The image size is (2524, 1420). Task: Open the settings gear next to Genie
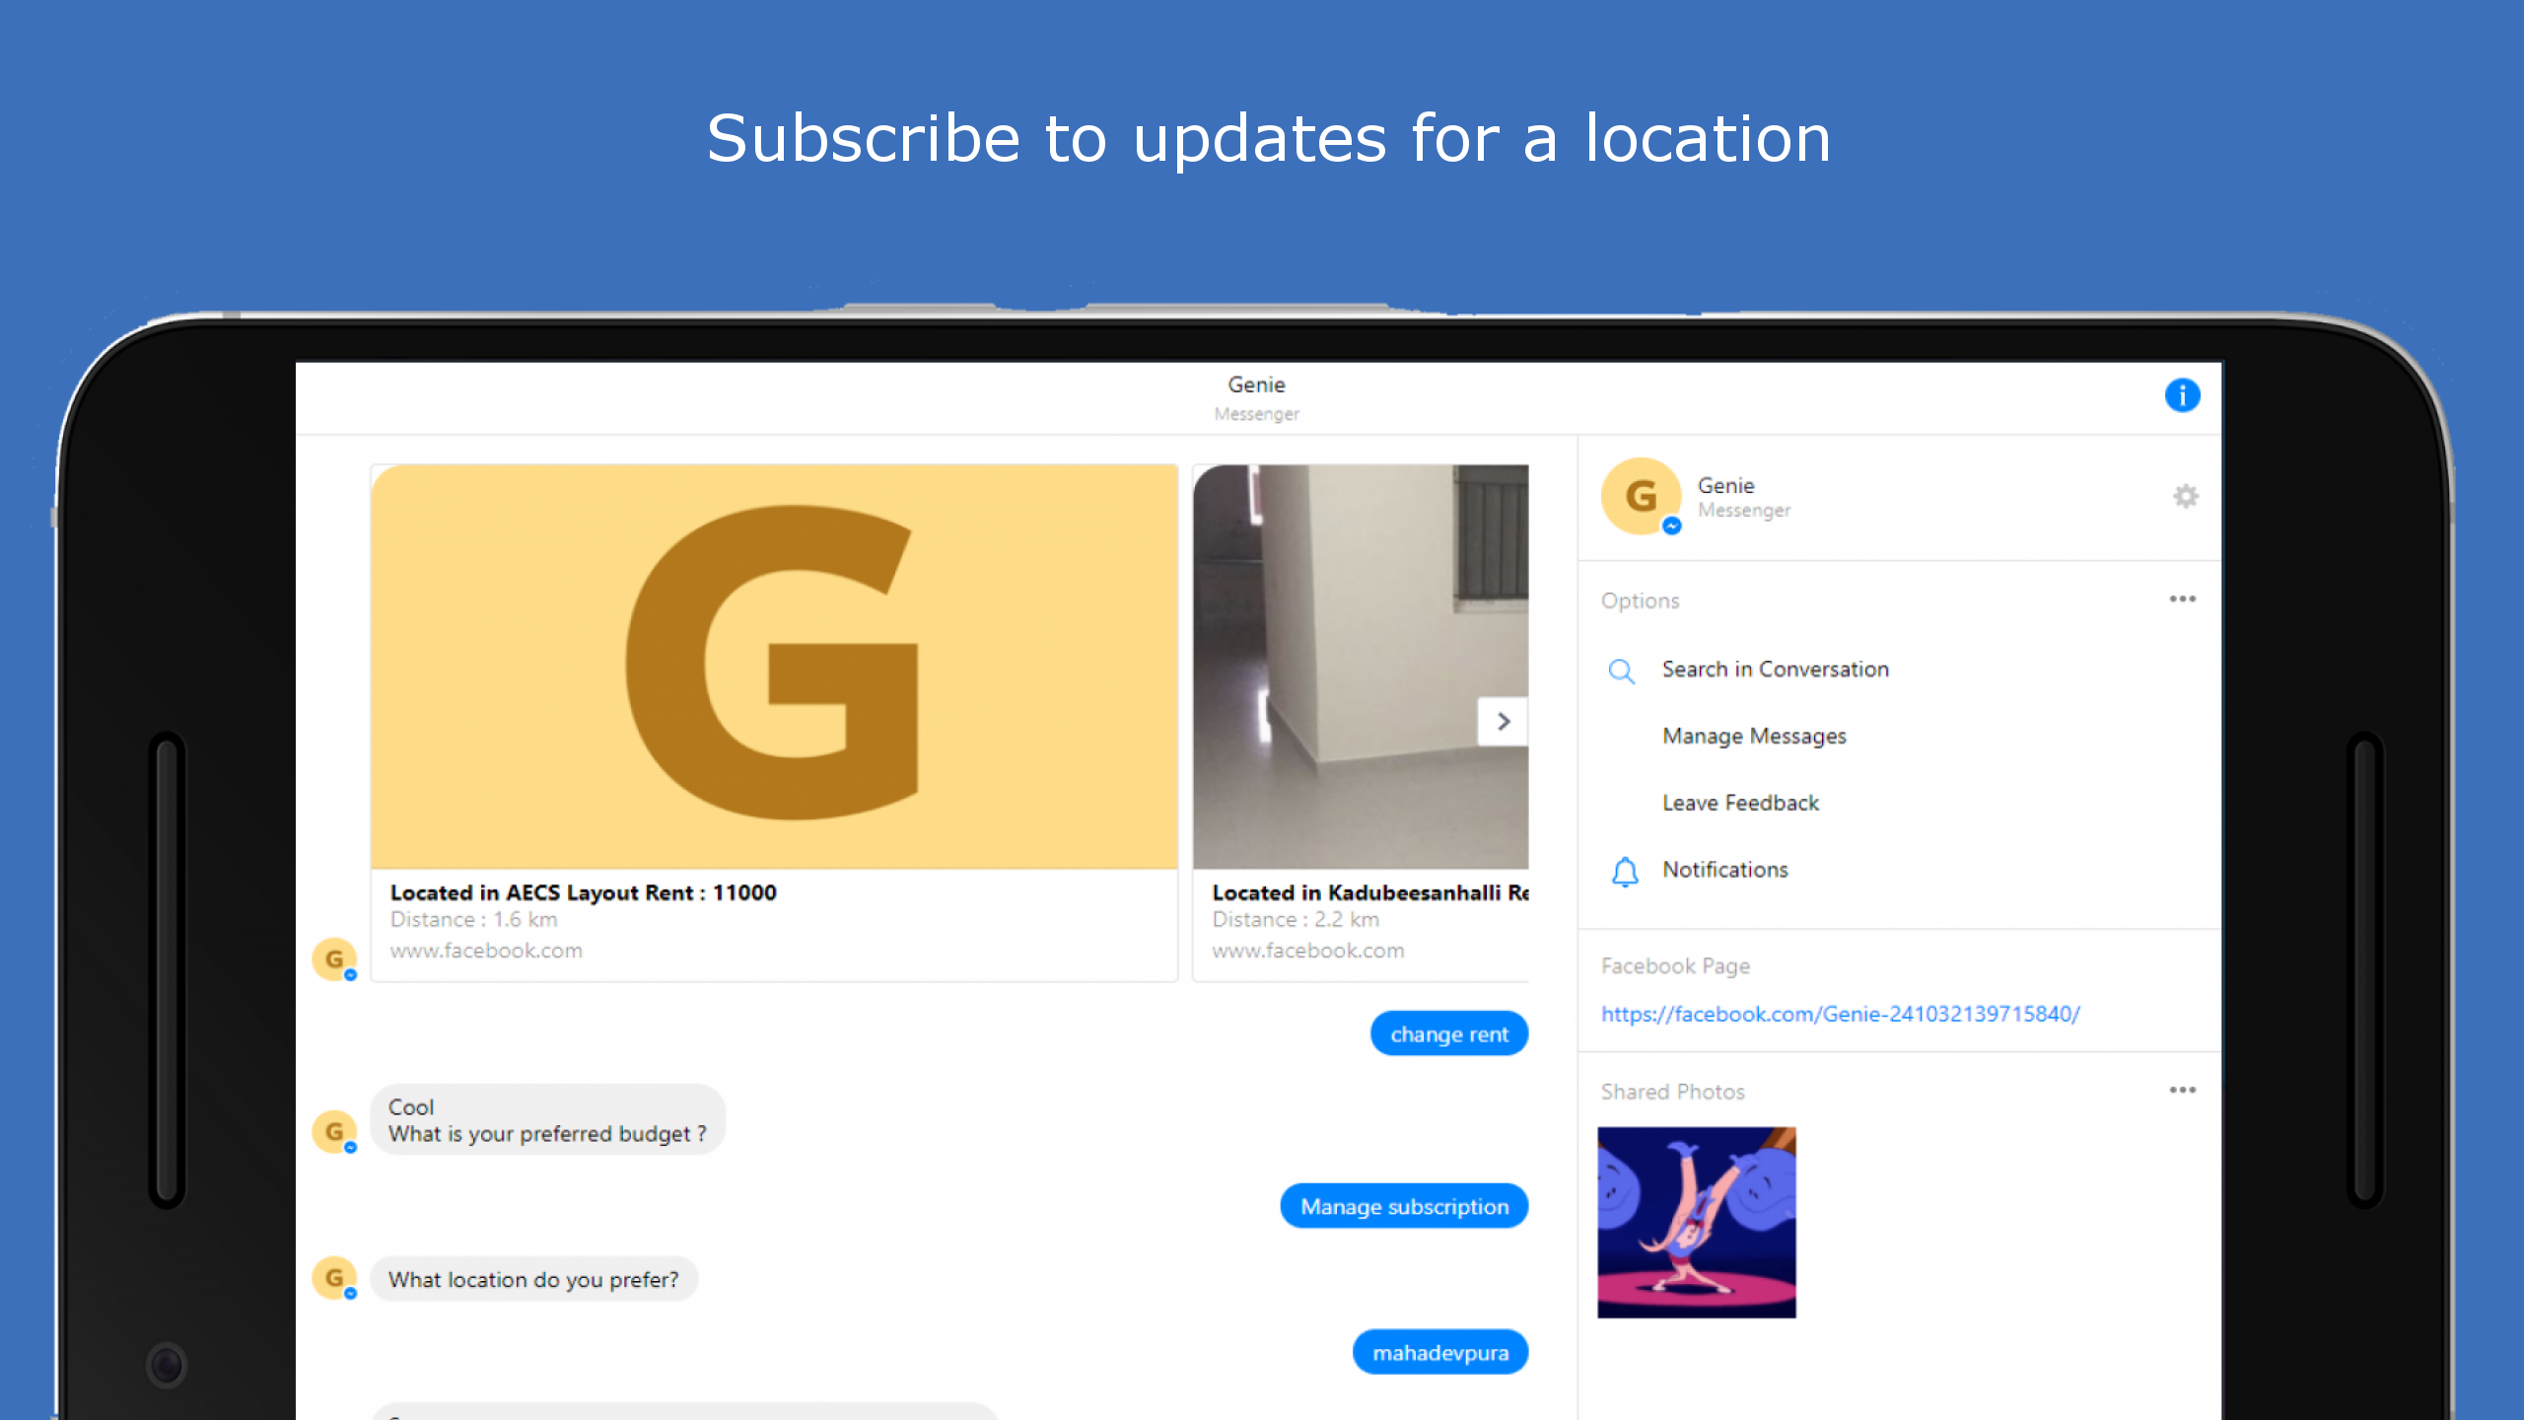click(2185, 496)
